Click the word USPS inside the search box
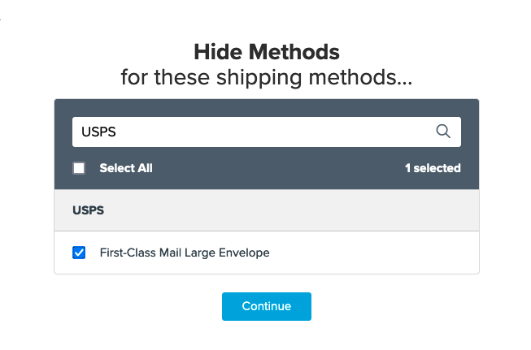Image resolution: width=531 pixels, height=350 pixels. tap(94, 132)
